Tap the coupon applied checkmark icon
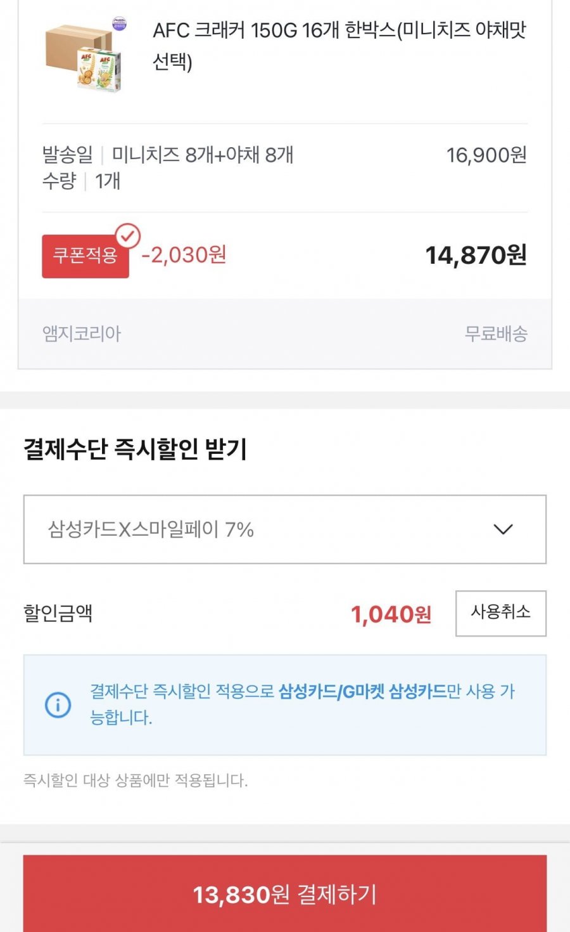 (x=129, y=236)
